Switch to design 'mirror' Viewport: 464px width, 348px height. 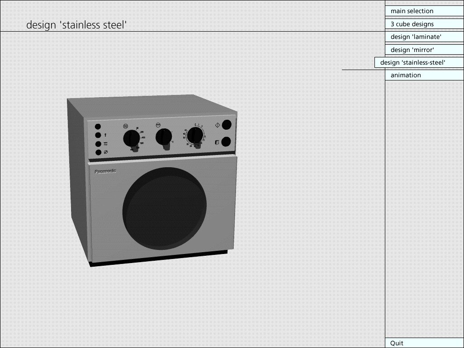[424, 50]
